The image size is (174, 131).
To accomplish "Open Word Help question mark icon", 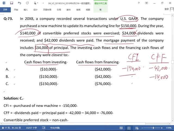I will coord(139,3).
